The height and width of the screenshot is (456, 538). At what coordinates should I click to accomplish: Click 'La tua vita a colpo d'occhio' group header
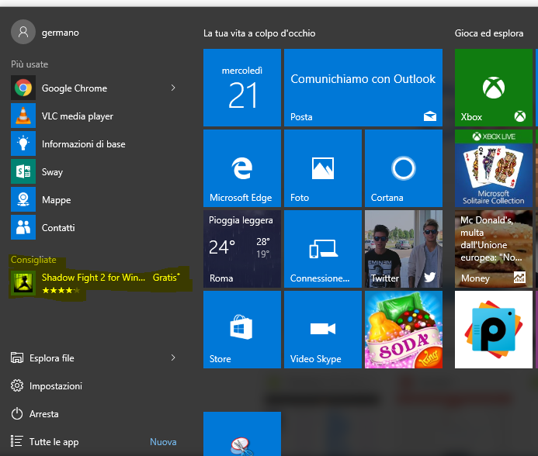(x=259, y=33)
